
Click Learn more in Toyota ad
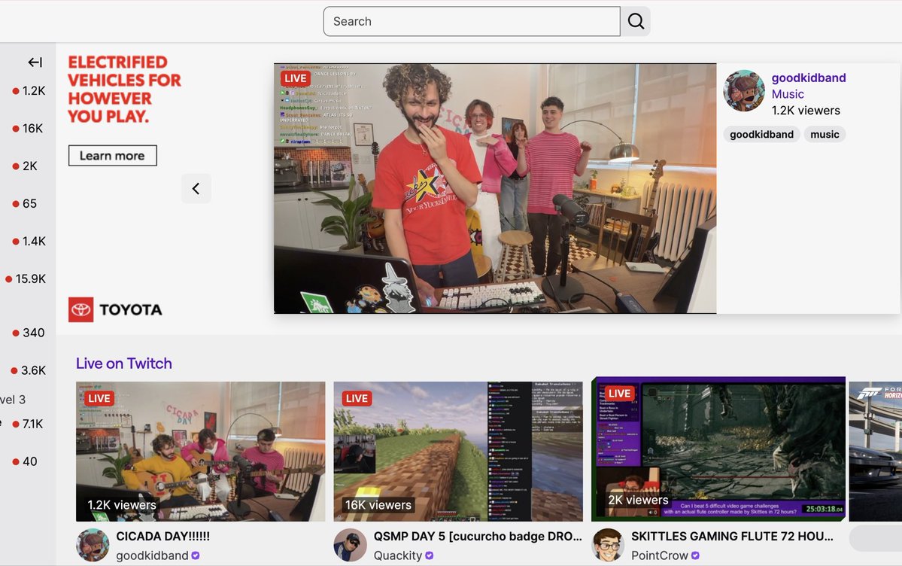[113, 156]
